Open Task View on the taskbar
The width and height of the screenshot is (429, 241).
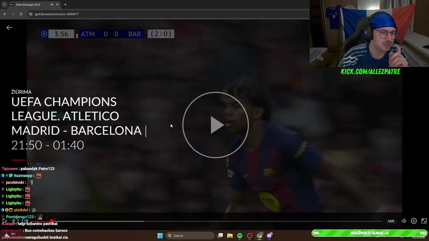(220, 236)
